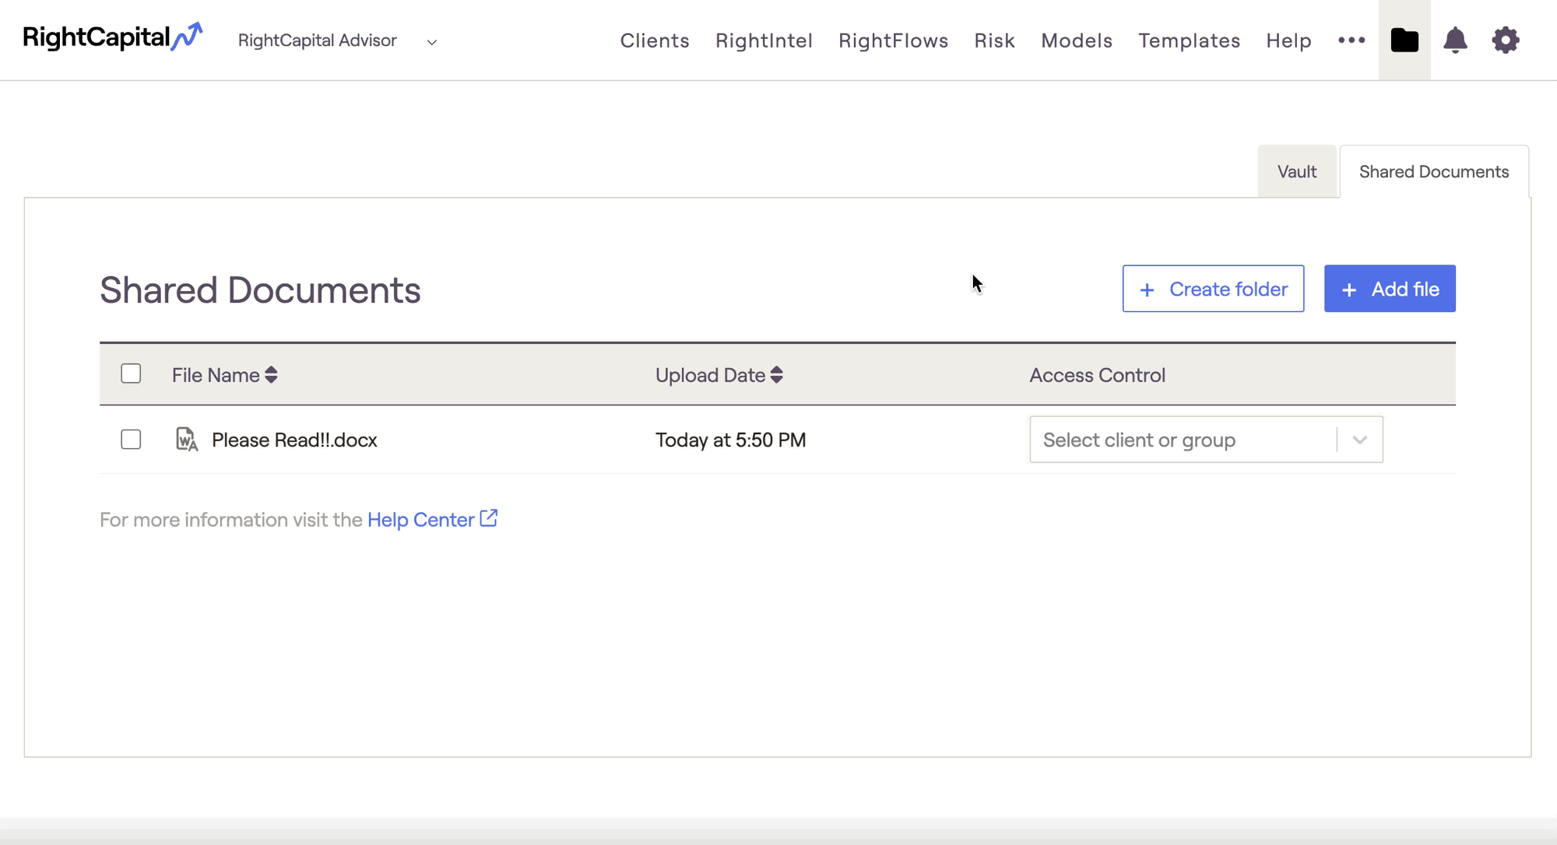Screen dimensions: 1557x845
Task: Open the RightFlows menu
Action: pos(893,40)
